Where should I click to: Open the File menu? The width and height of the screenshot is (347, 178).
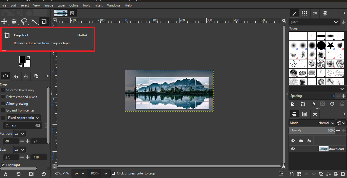(4, 5)
